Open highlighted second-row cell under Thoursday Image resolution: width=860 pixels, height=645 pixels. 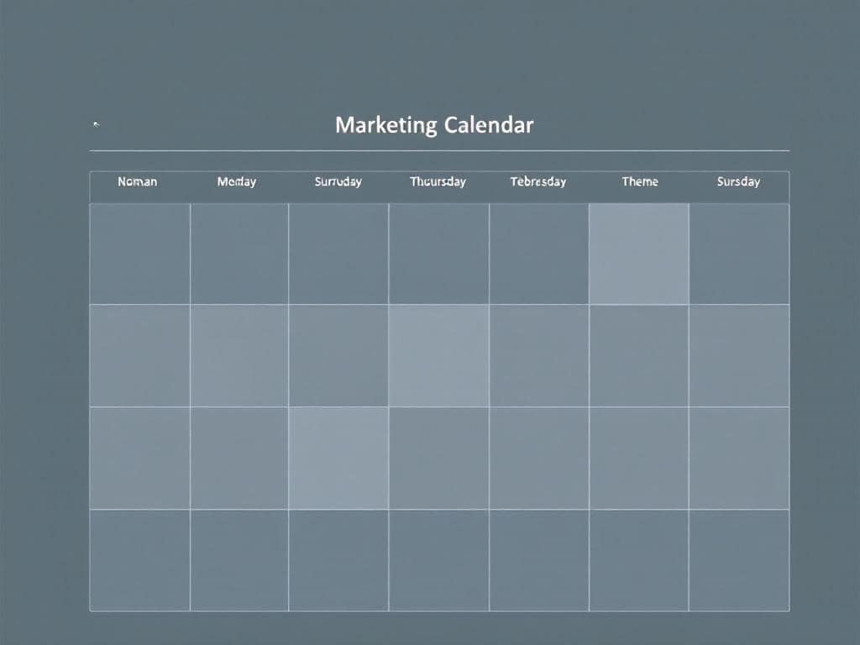coord(438,355)
